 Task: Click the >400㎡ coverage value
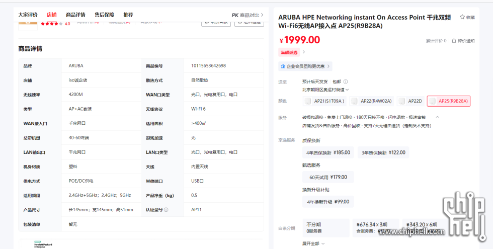click(x=198, y=123)
